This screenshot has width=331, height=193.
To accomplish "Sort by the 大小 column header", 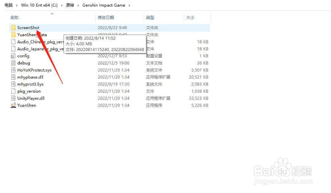I will click(x=190, y=18).
